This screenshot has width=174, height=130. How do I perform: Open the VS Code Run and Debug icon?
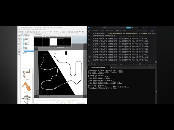pos(89,44)
